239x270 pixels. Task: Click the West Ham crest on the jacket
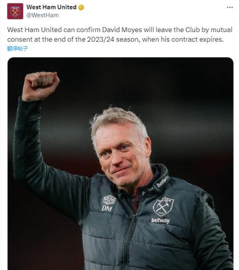(x=163, y=207)
